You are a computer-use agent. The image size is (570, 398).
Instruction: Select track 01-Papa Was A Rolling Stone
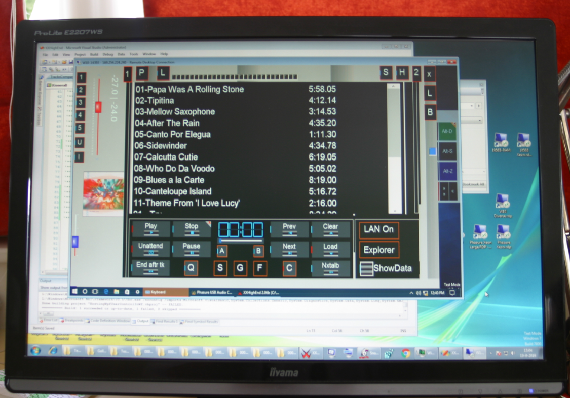[x=189, y=89]
